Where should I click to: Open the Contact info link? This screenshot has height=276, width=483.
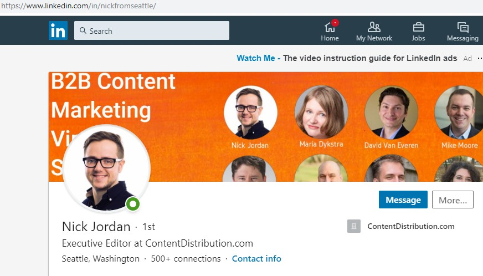coord(256,258)
